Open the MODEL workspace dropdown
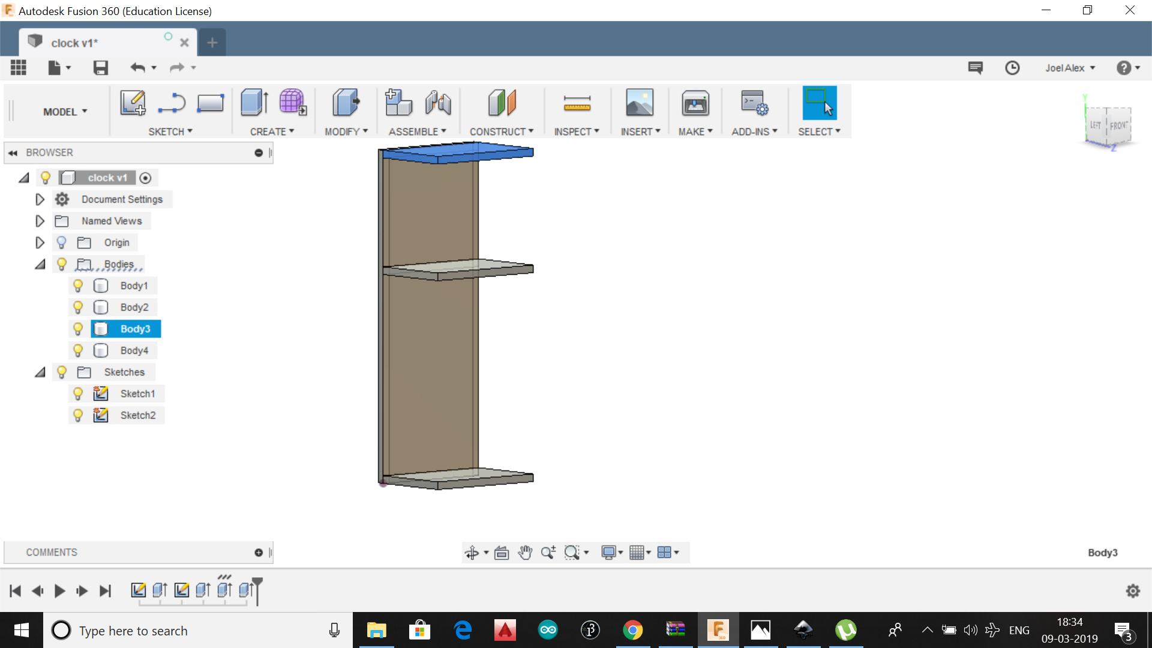Viewport: 1152px width, 648px height. [65, 112]
